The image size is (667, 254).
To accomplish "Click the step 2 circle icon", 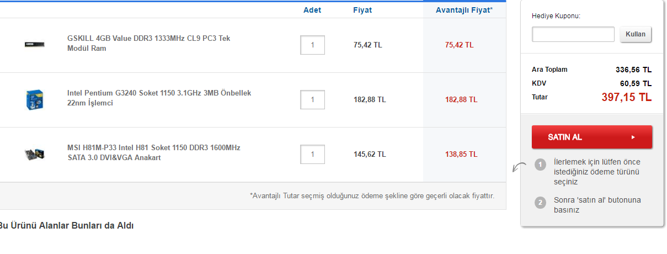I will click(x=541, y=202).
